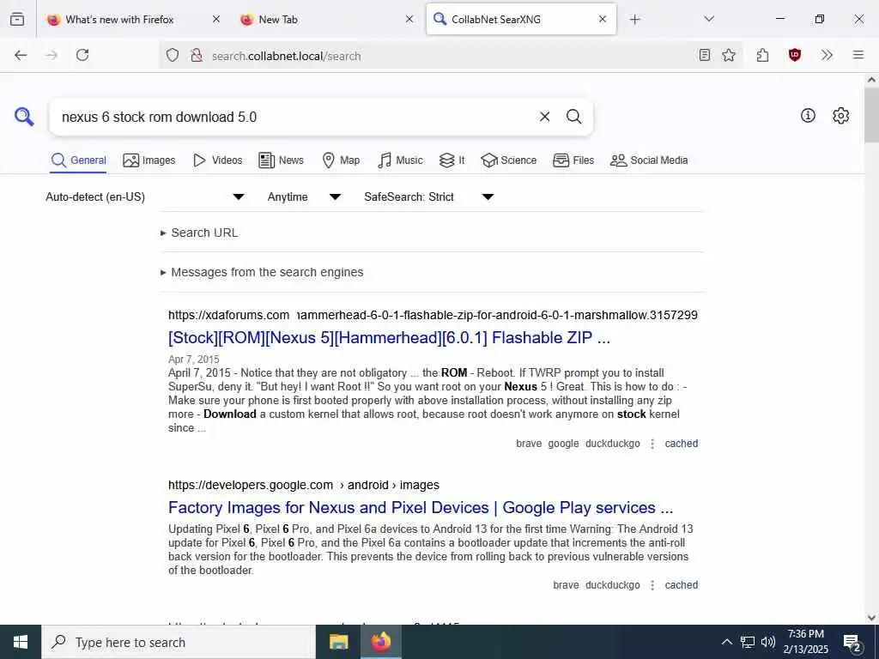
Task: Select the Files search category
Action: pos(573,160)
